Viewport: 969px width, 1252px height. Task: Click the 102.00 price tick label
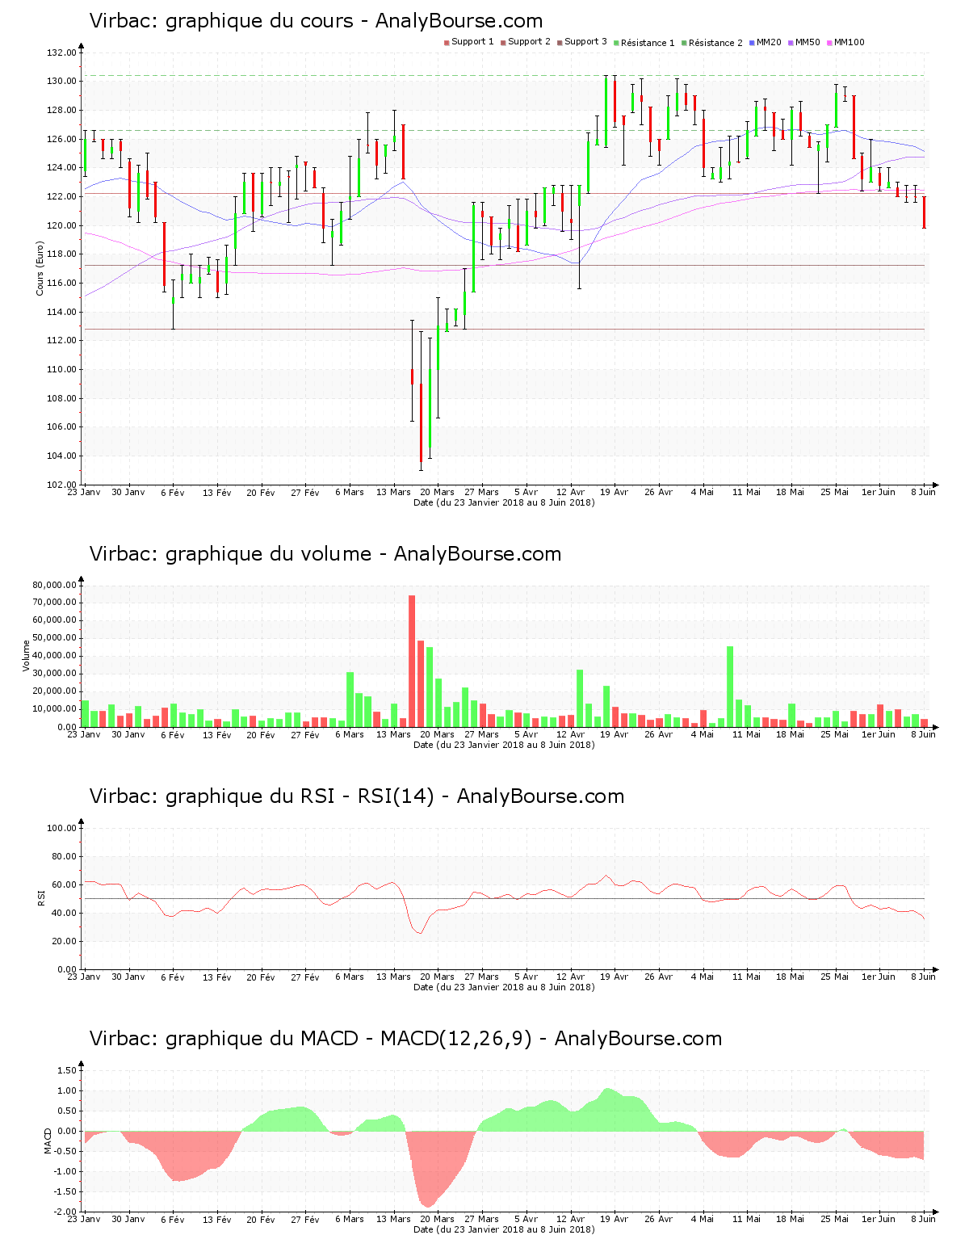pos(61,485)
